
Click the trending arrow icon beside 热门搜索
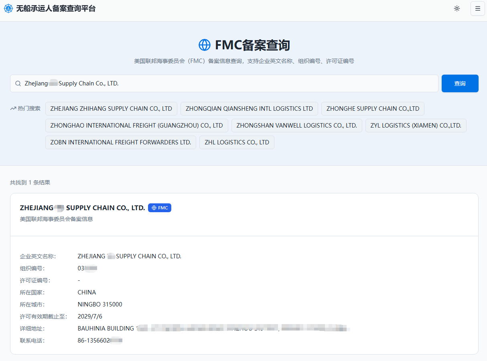pos(13,108)
